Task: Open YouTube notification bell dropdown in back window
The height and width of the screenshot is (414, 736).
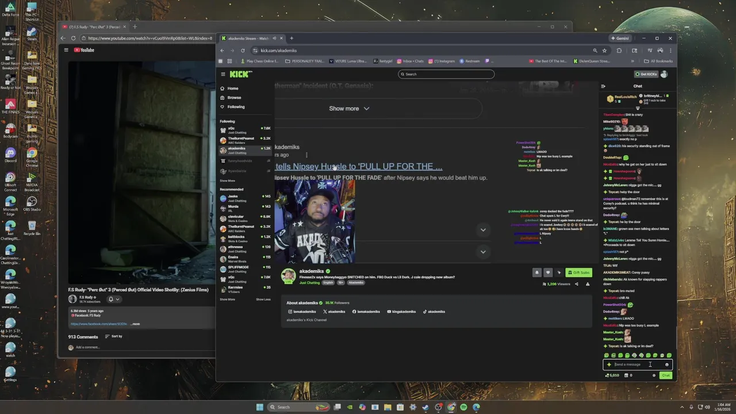Action: click(x=114, y=299)
